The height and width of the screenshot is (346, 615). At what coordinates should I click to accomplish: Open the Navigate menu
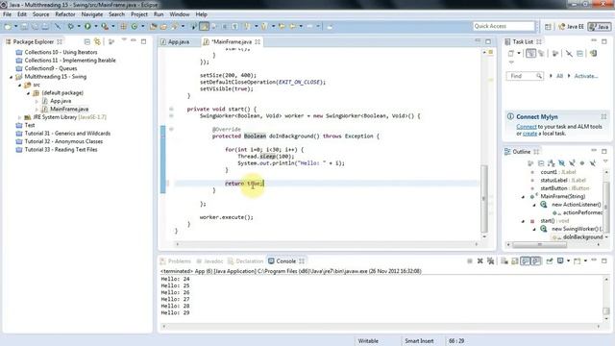point(92,14)
